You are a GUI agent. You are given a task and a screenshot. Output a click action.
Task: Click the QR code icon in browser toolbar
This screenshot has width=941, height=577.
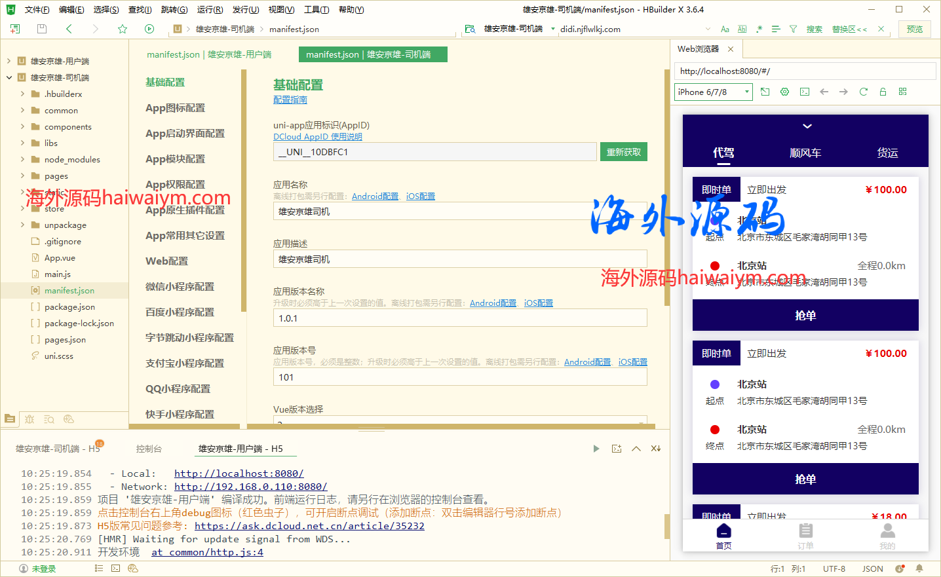click(902, 92)
